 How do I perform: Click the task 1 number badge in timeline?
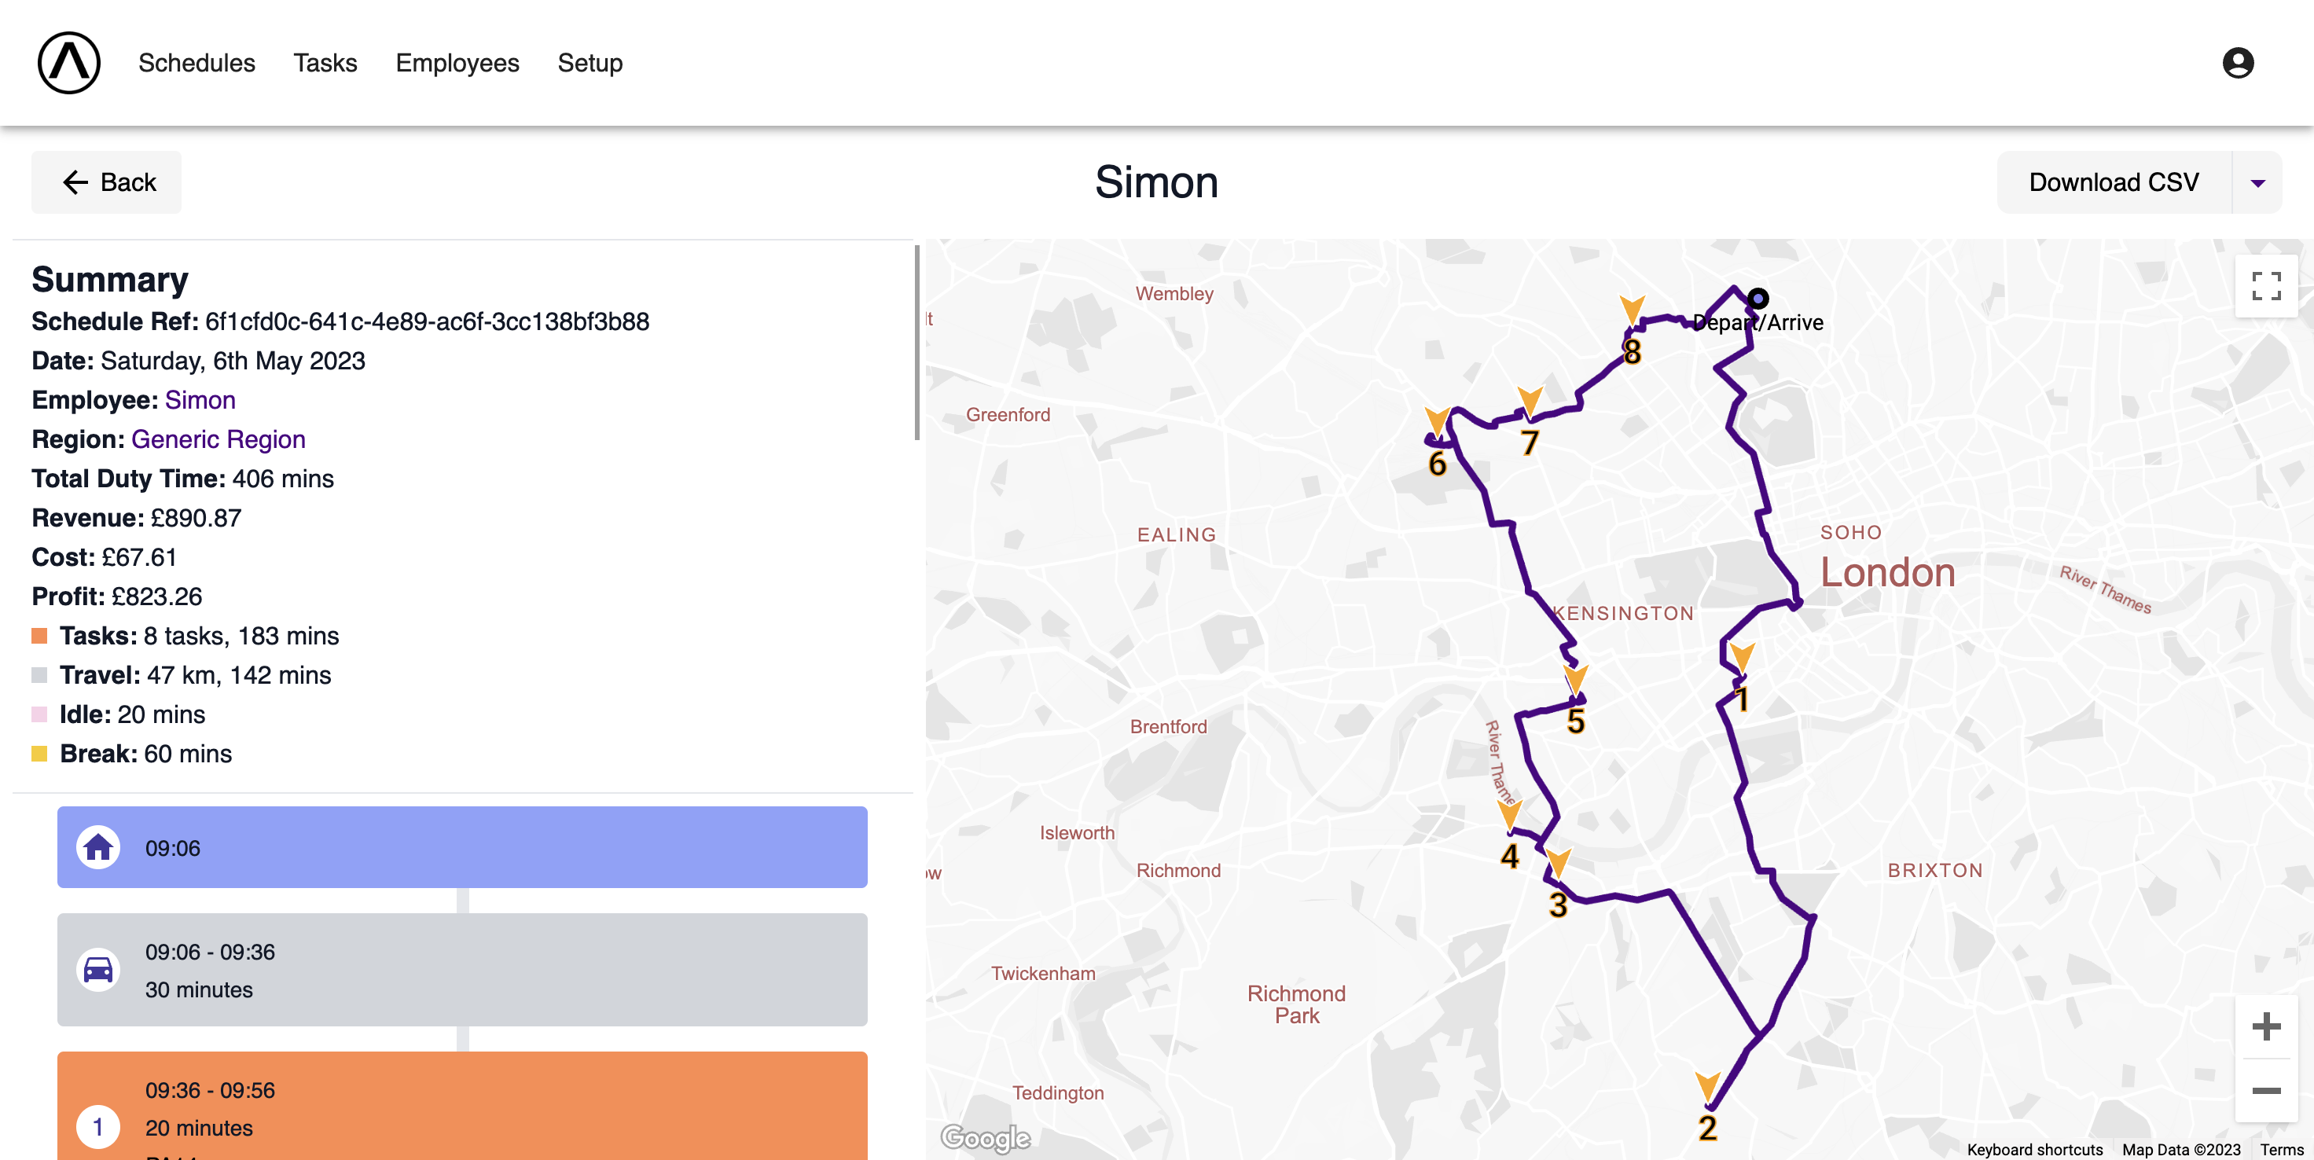pos(98,1127)
